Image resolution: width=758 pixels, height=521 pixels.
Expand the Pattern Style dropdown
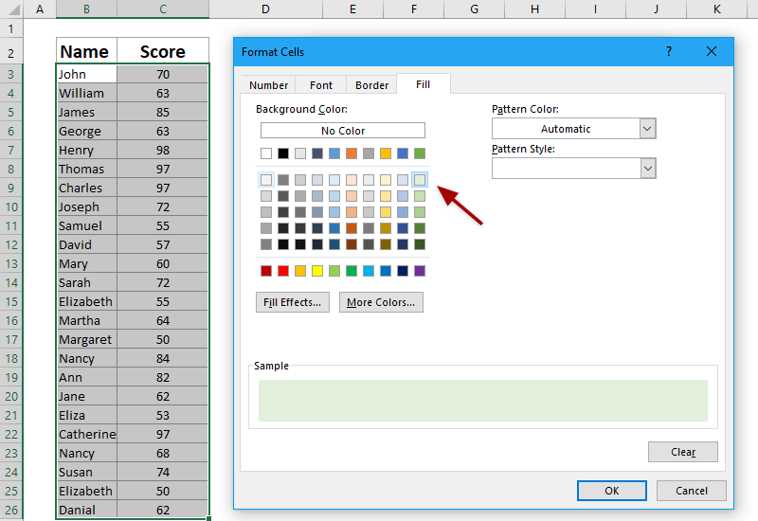coord(648,168)
